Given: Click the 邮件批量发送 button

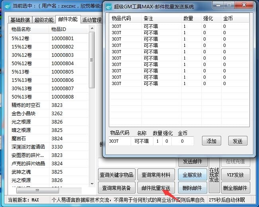Looking at the screenshot, I should 156,188.
